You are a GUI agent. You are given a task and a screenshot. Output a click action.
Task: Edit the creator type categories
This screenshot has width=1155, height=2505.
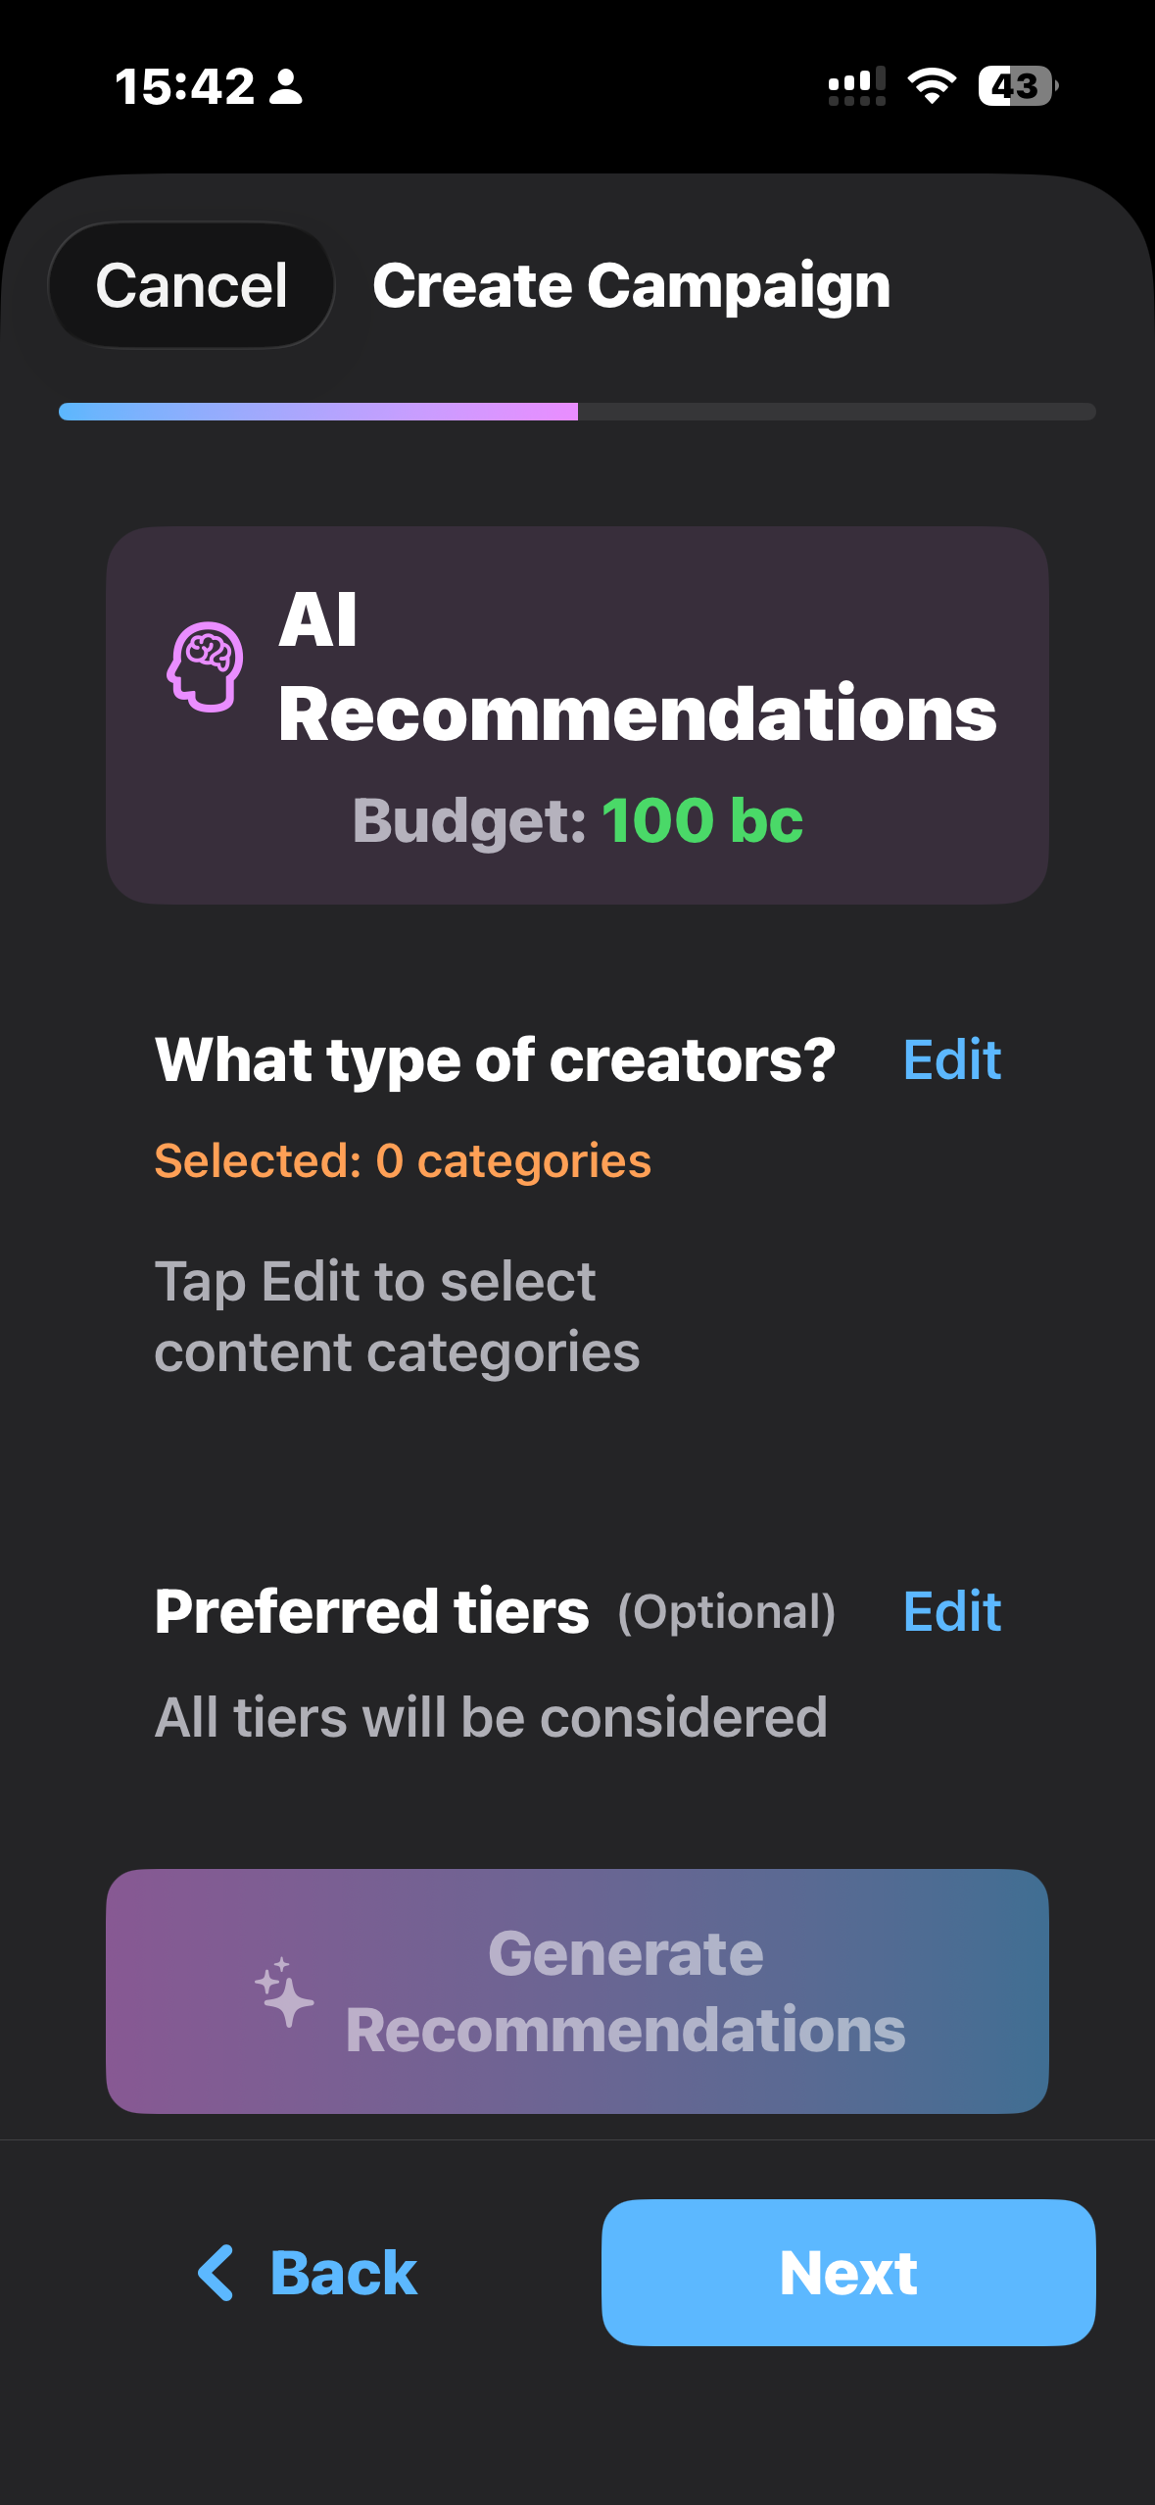pyautogui.click(x=951, y=1059)
